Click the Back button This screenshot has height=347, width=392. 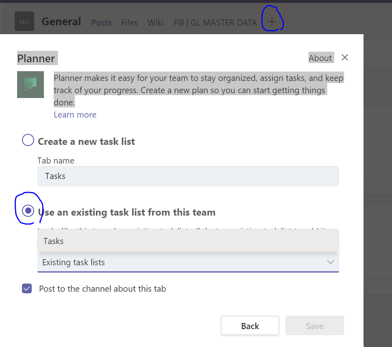pos(250,325)
